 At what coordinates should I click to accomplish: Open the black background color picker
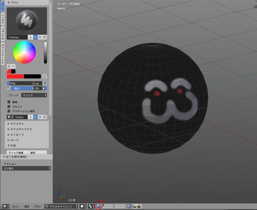[x=32, y=76]
